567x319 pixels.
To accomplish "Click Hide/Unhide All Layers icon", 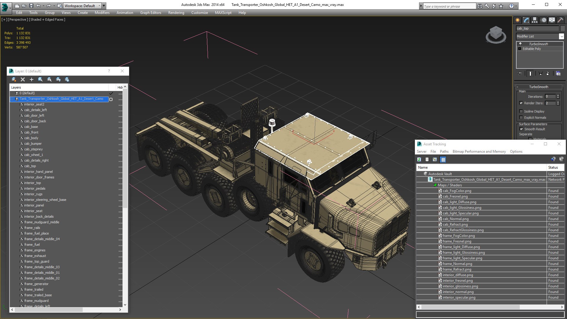I will click(58, 79).
